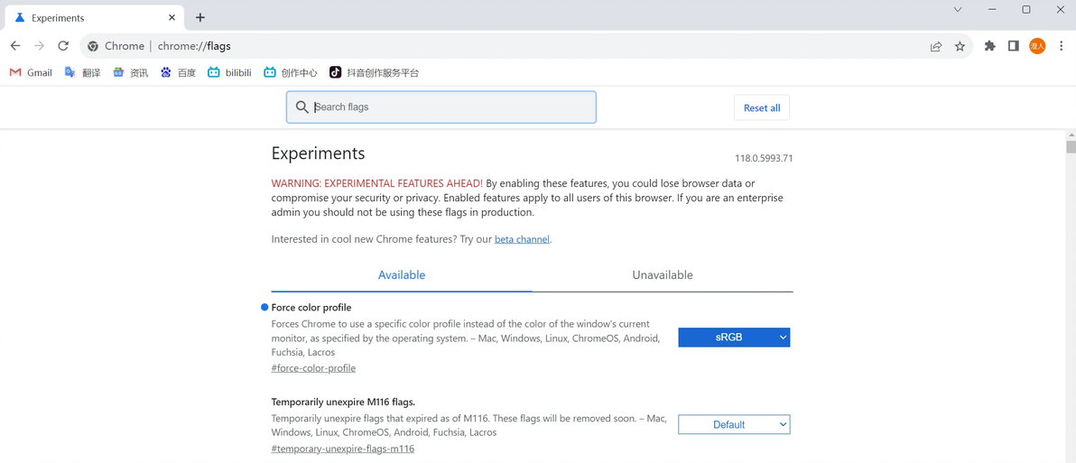Open the Gmail bookmark
Image resolution: width=1076 pixels, height=463 pixels.
(31, 72)
